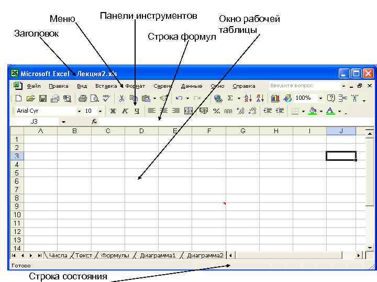Click the Open folder icon
Screen dimensions: 377x282
[30, 98]
